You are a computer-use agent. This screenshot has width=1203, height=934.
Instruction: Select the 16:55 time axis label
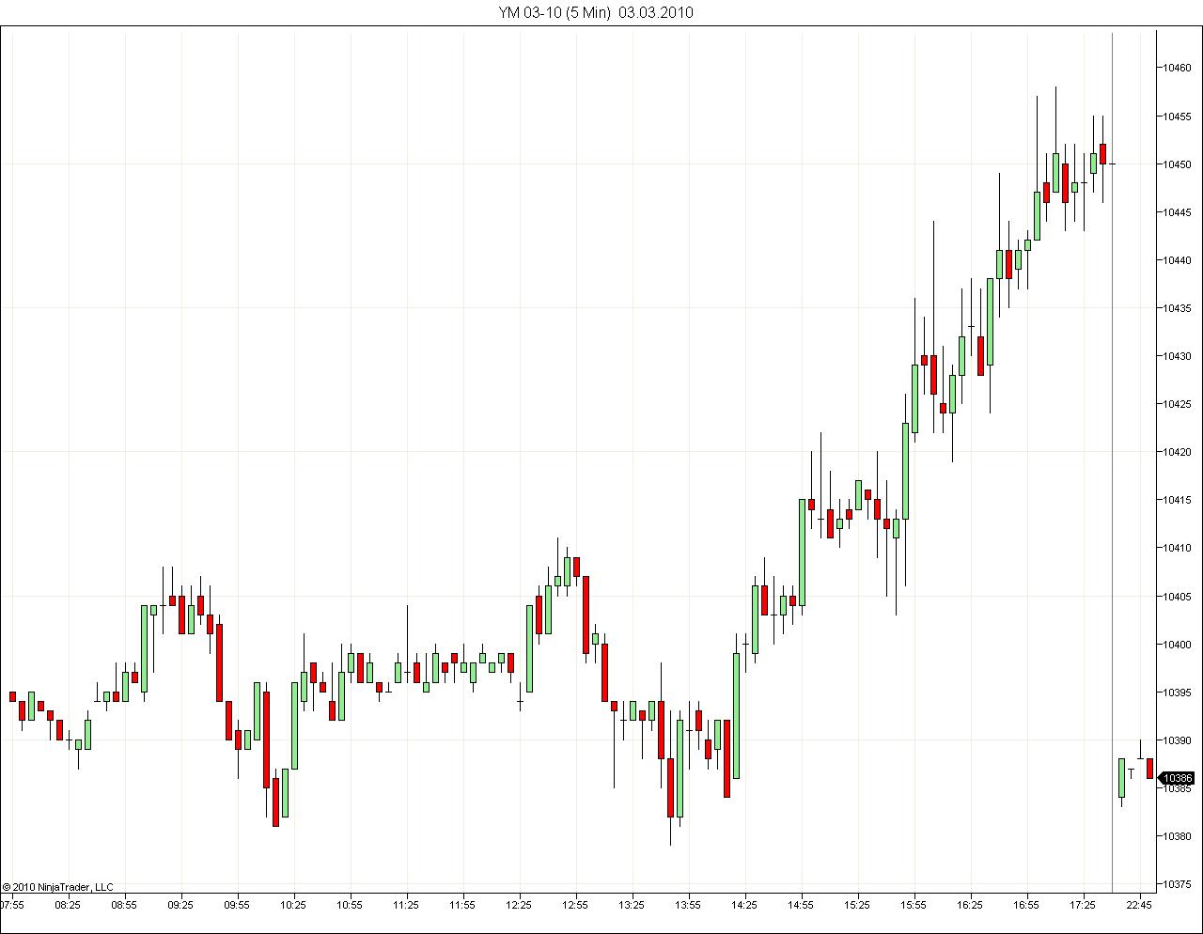(x=1026, y=906)
